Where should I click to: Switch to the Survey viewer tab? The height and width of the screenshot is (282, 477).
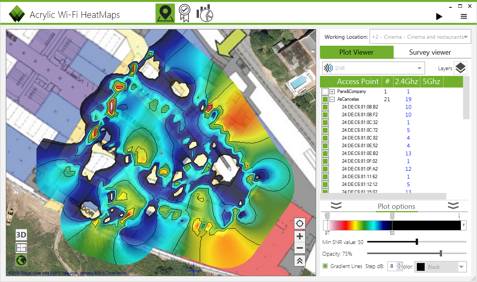pos(430,52)
